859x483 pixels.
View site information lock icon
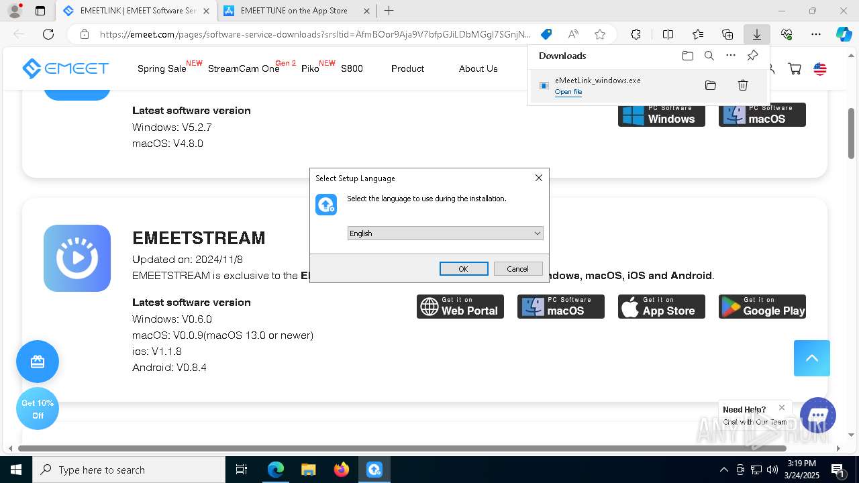[x=85, y=34]
